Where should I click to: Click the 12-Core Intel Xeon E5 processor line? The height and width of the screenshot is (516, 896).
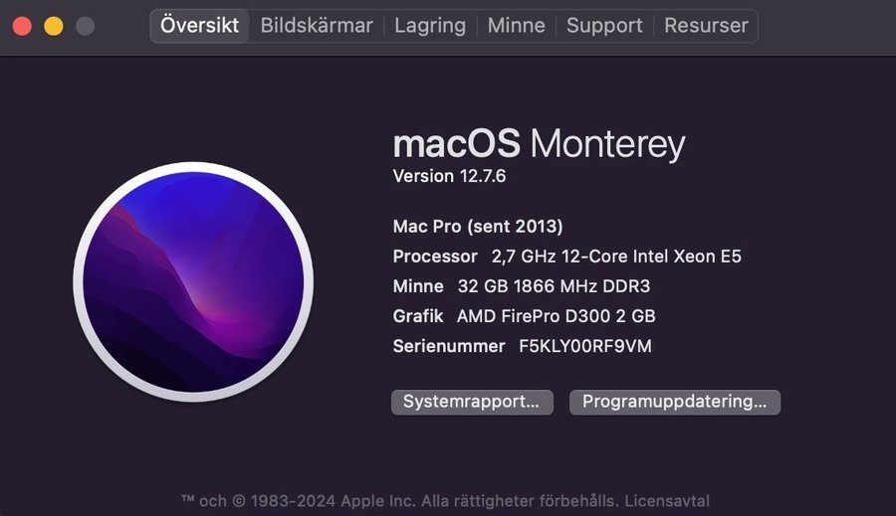point(616,257)
